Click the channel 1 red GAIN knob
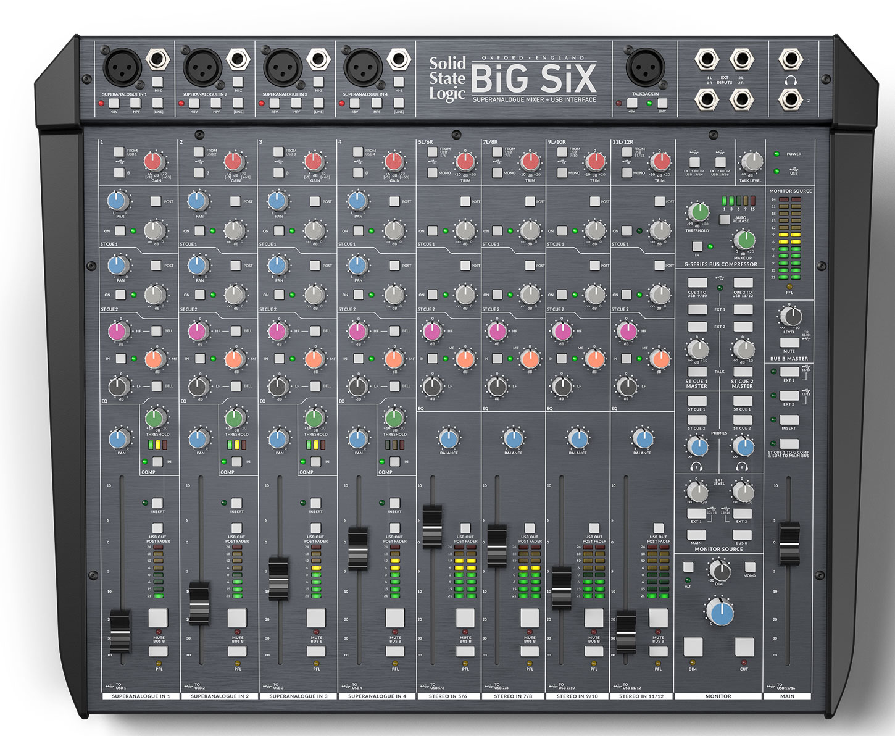The height and width of the screenshot is (736, 895). coord(154,162)
